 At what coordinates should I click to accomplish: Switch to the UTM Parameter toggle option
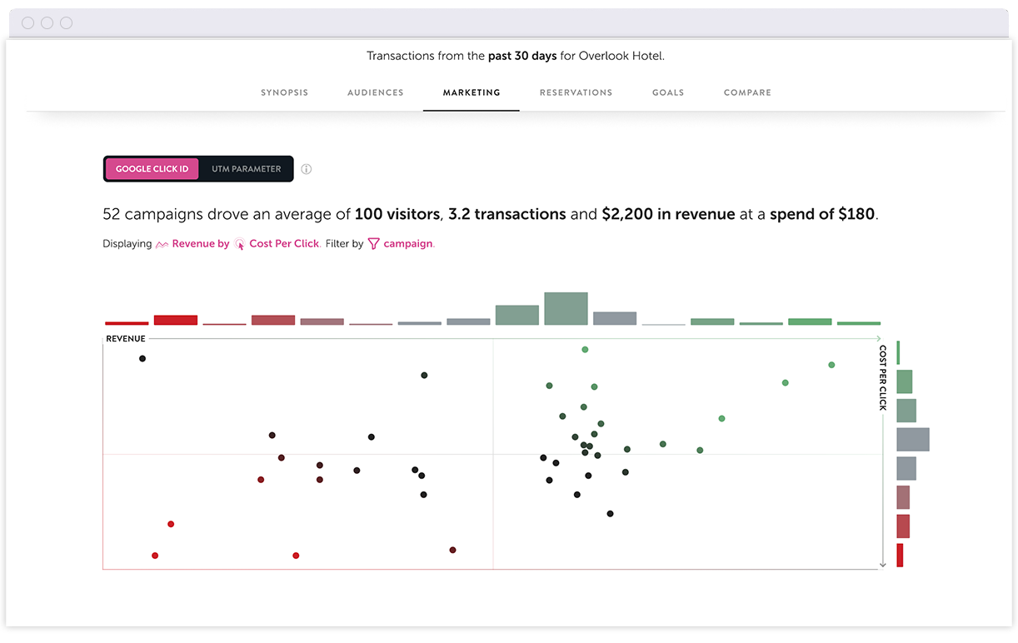(x=246, y=169)
